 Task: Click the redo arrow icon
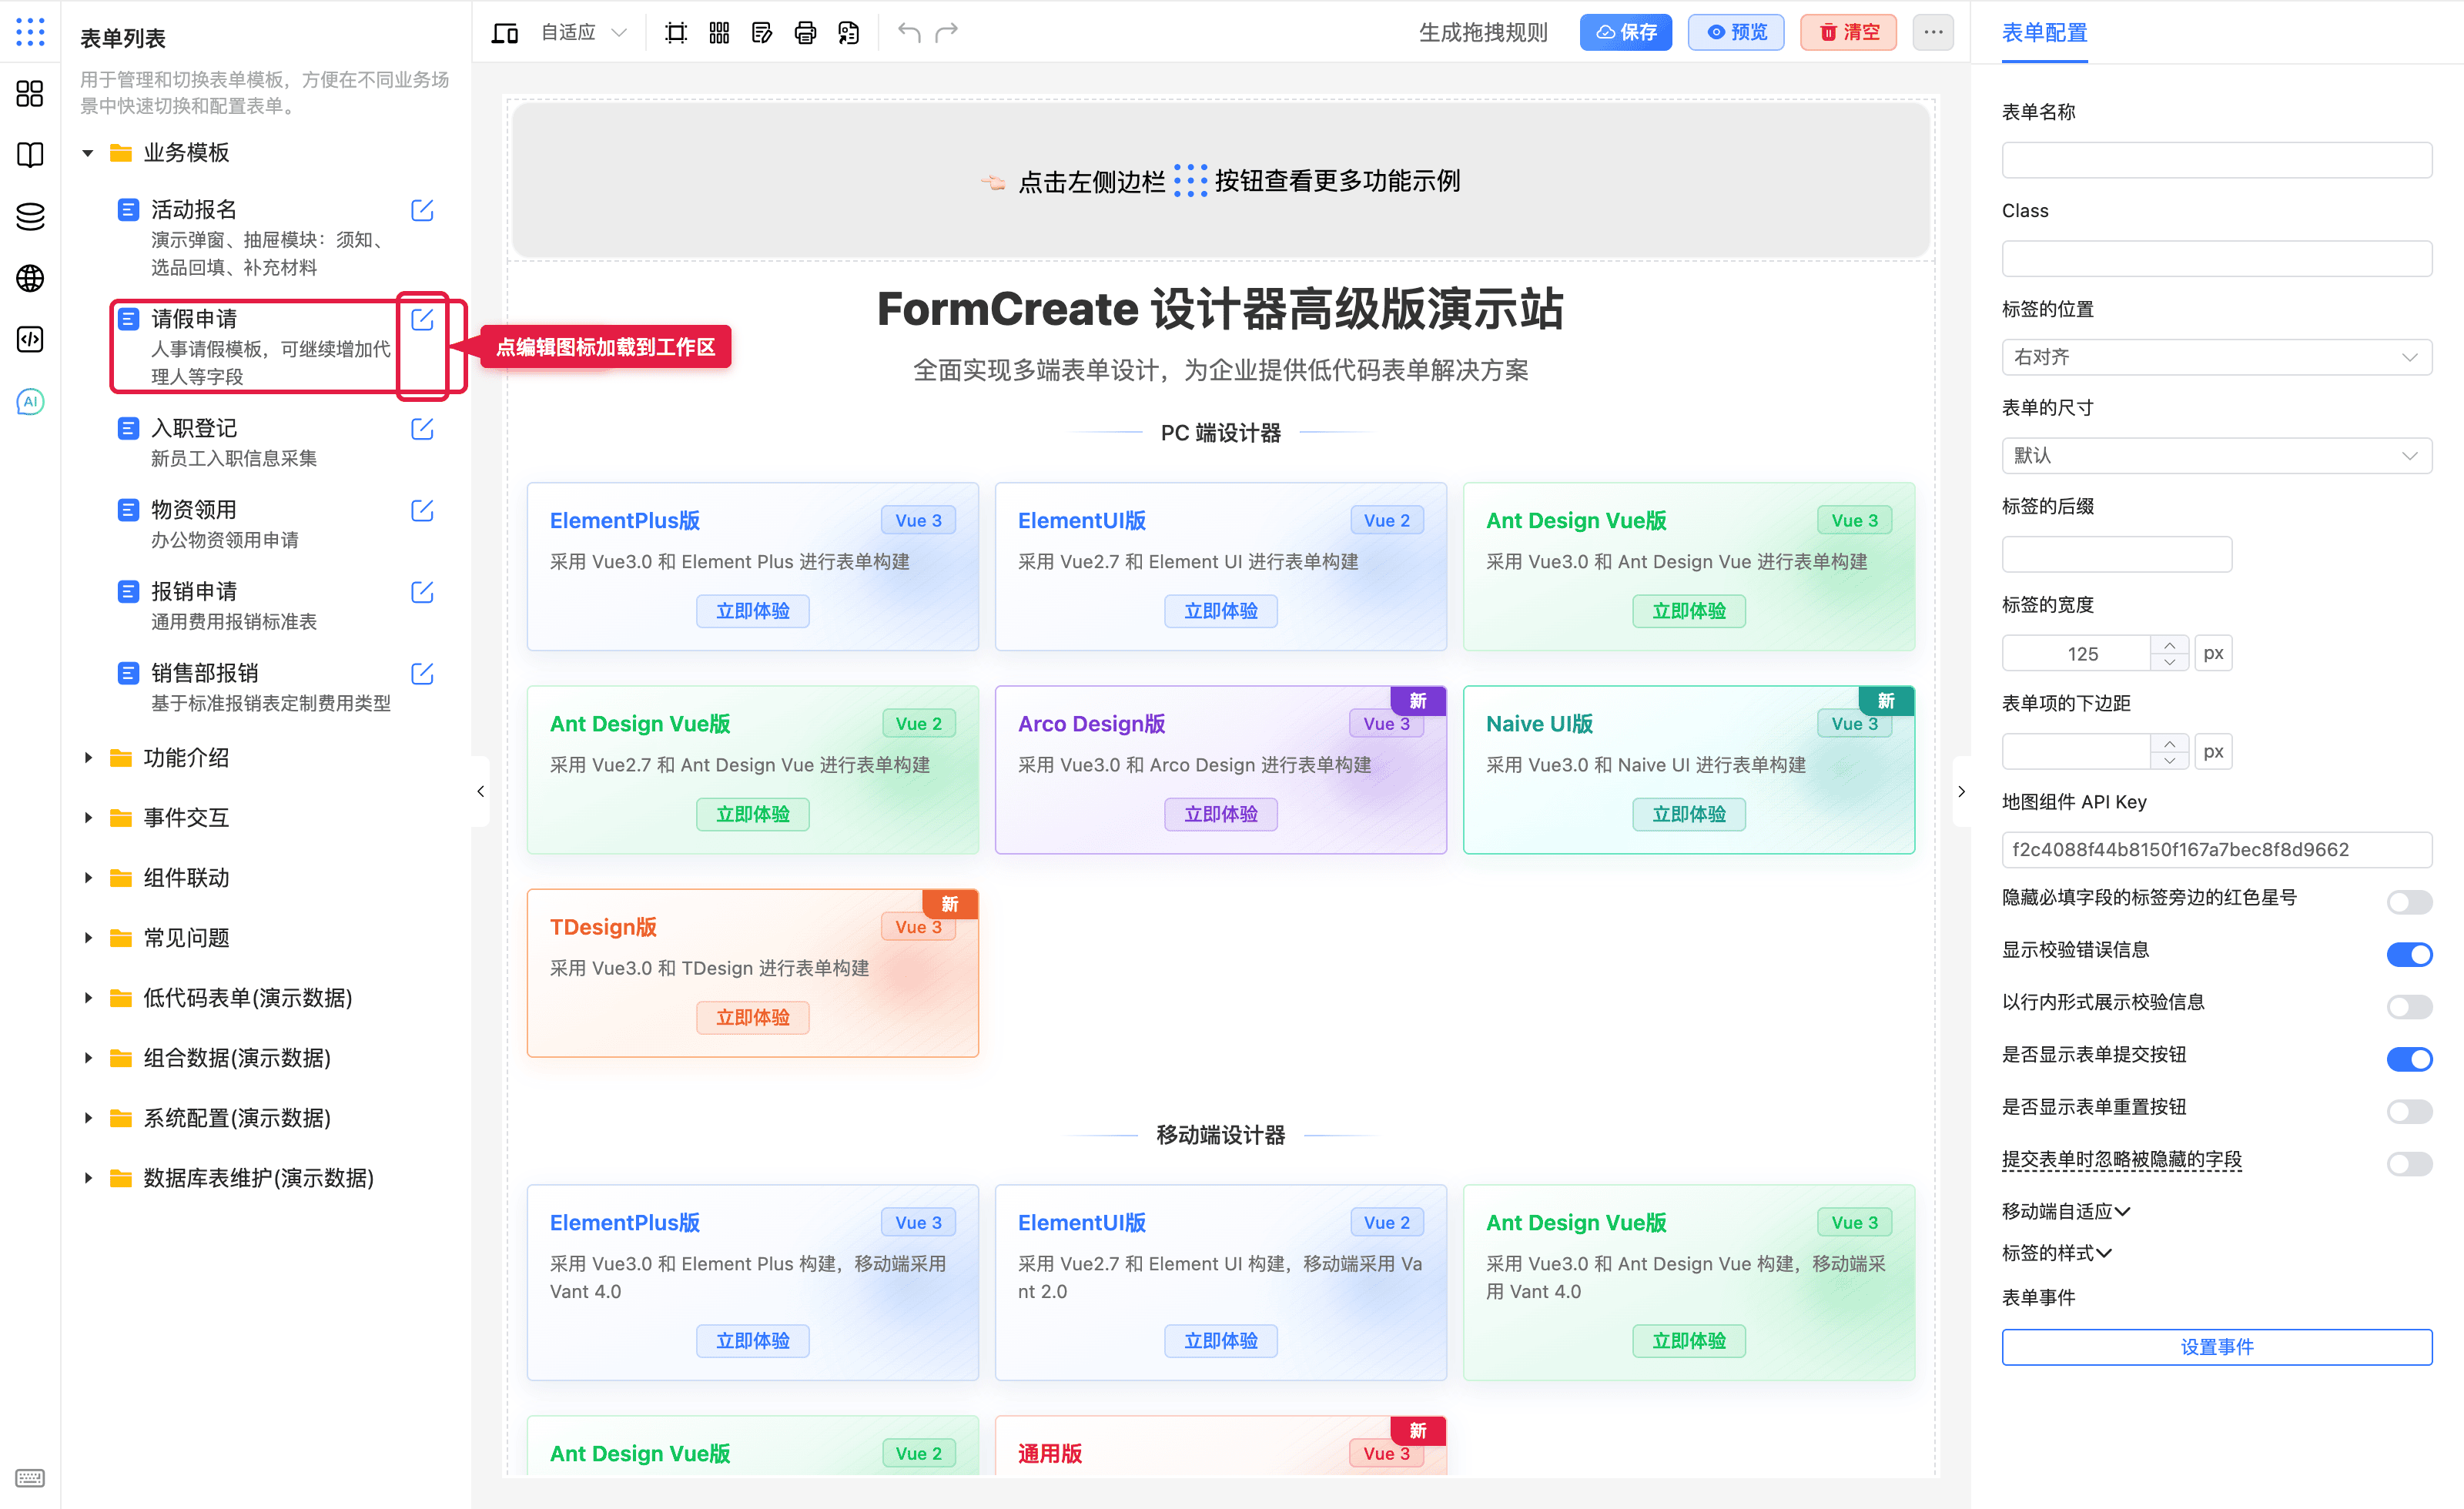(x=947, y=33)
